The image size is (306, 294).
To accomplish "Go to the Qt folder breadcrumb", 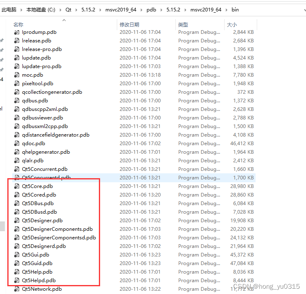I will click(x=68, y=10).
